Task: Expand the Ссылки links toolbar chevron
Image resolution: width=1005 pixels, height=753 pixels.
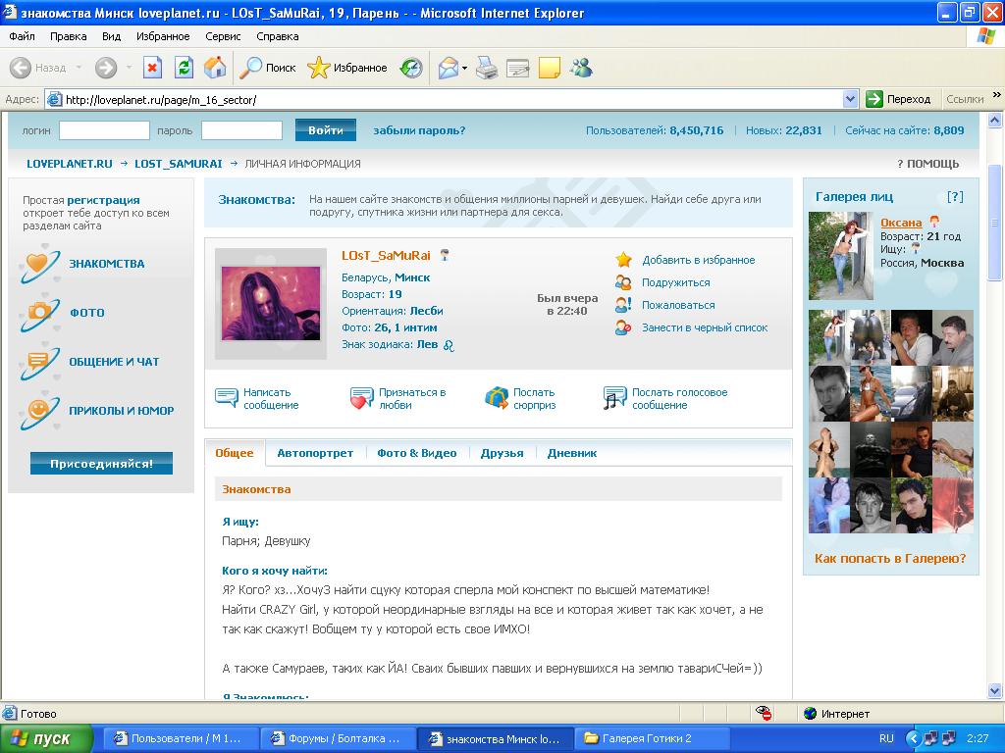Action: (997, 95)
